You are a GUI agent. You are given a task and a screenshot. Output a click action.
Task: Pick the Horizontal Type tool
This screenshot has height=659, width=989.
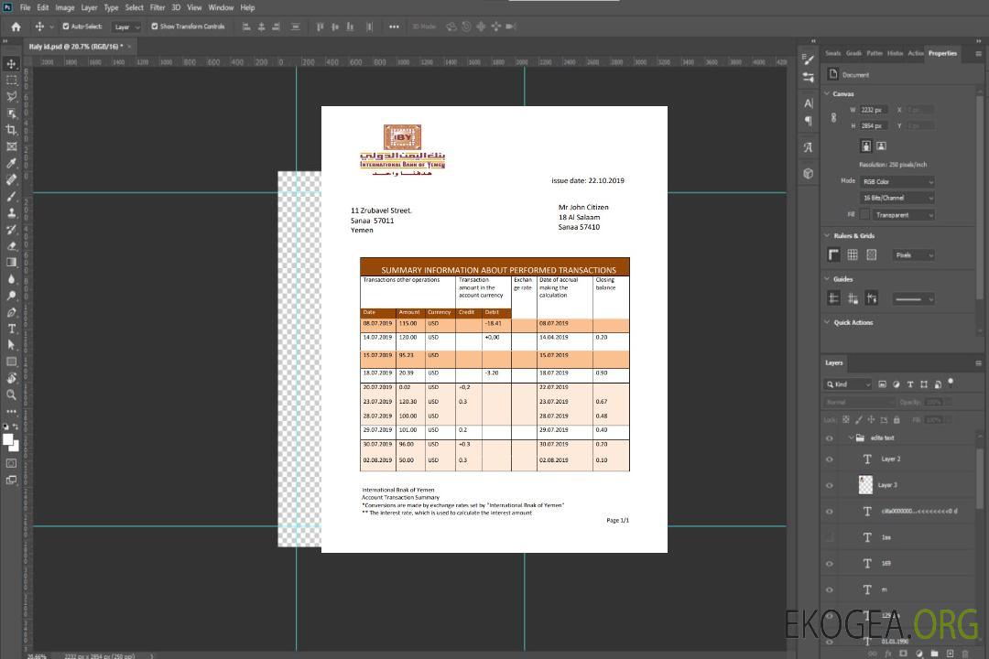tap(12, 329)
